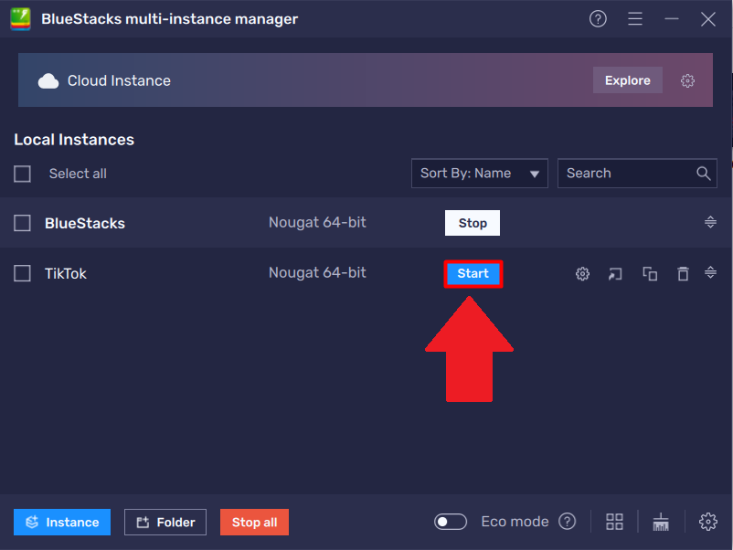Viewport: 733px width, 550px height.
Task: Open the hamburger menu in title bar
Action: pos(635,18)
